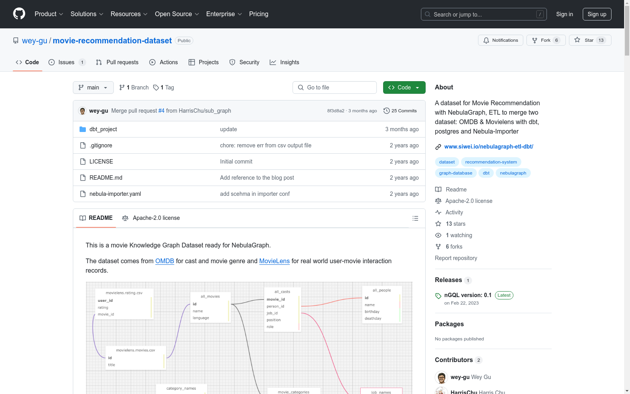Expand the Enterprise menu
This screenshot has width=630, height=394.
coord(224,14)
